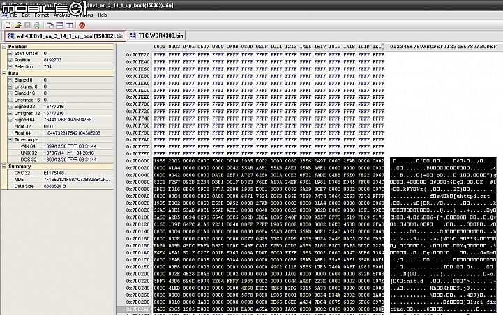
Task: Expand the Selection row
Action: 10,67
